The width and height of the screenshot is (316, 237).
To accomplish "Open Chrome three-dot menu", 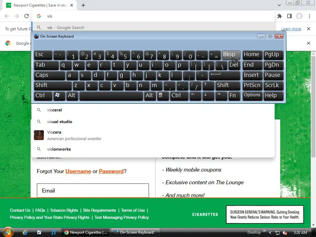I will point(309,16).
